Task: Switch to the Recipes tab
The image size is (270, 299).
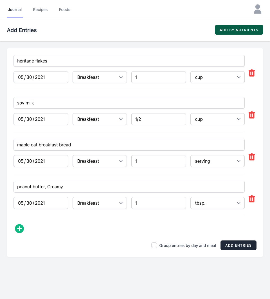Action: (40, 10)
